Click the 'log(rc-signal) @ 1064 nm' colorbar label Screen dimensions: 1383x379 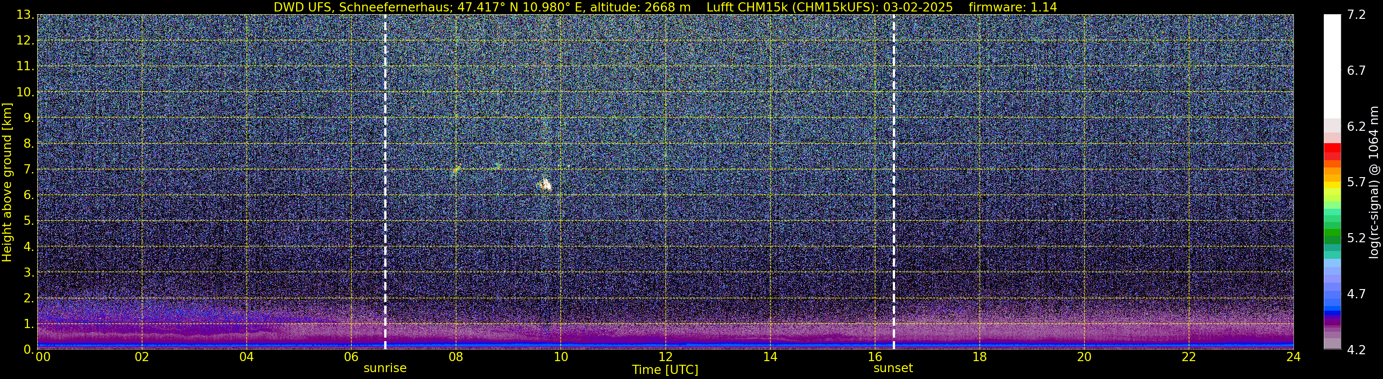tap(1373, 182)
